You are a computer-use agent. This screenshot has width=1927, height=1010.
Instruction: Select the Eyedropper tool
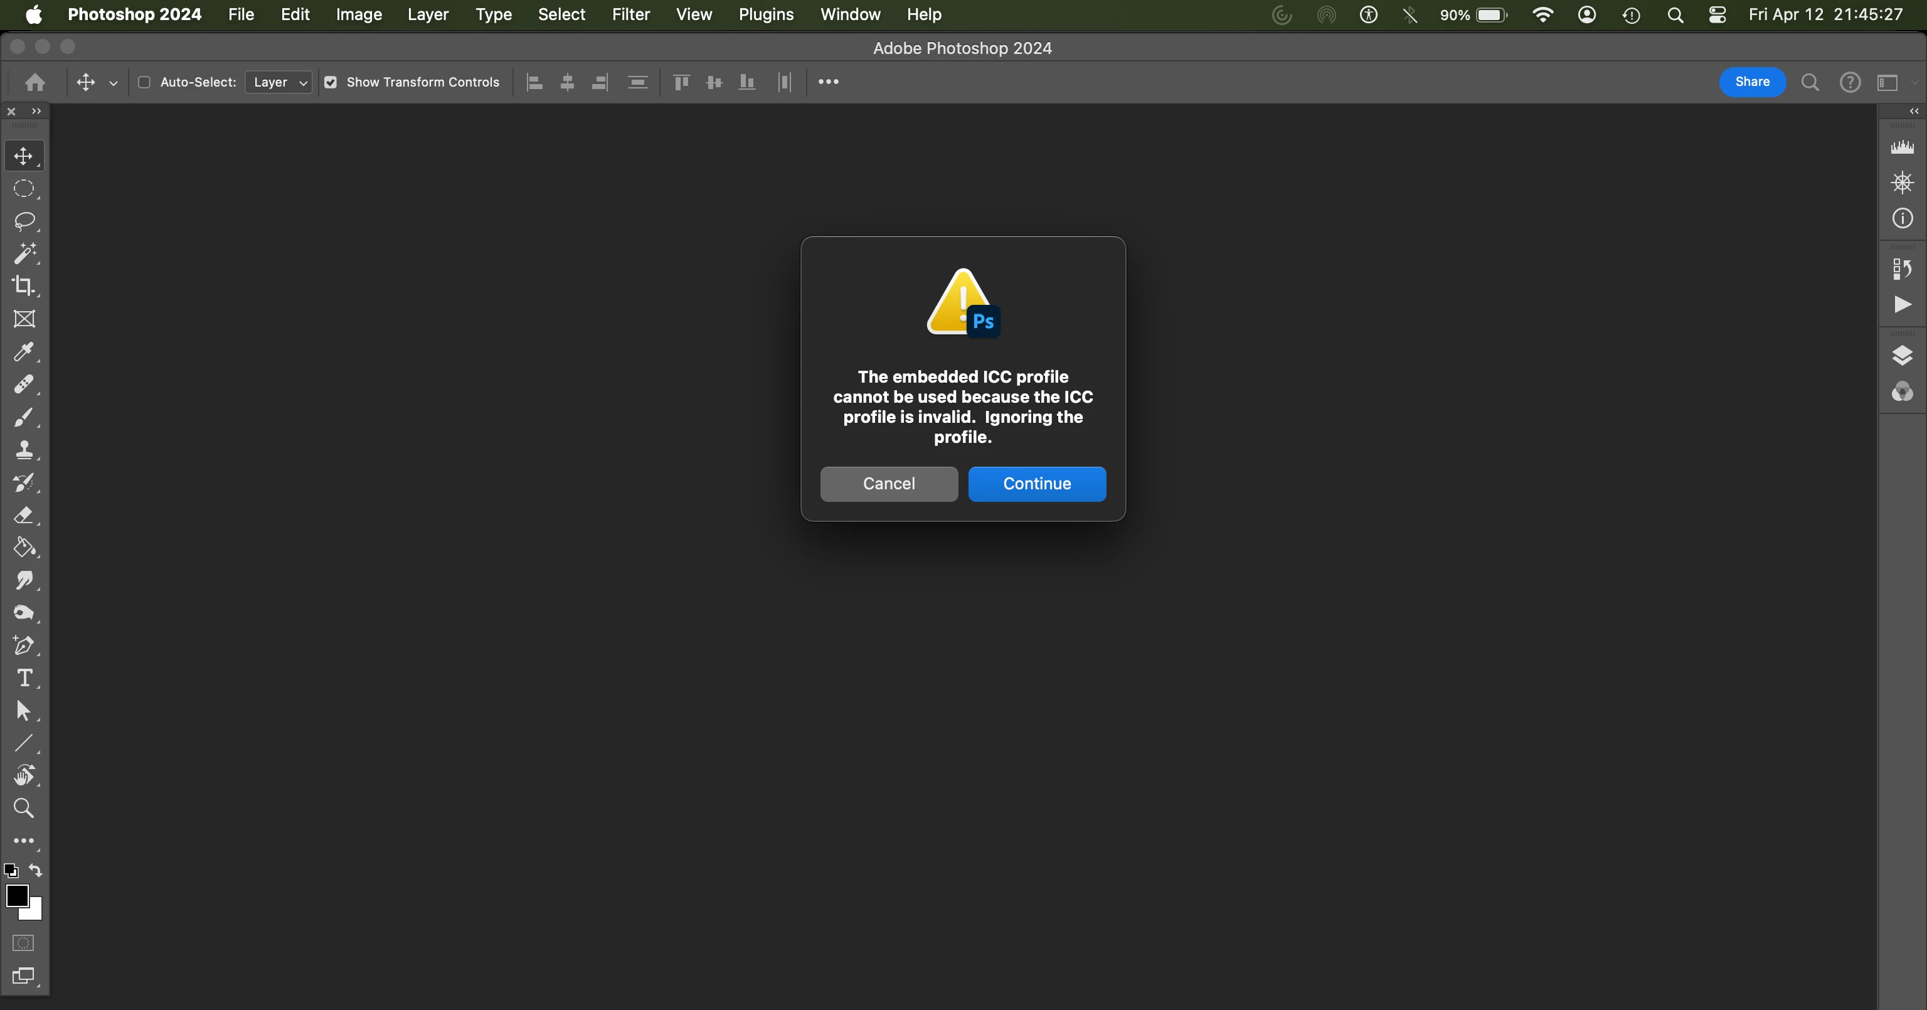coord(24,352)
